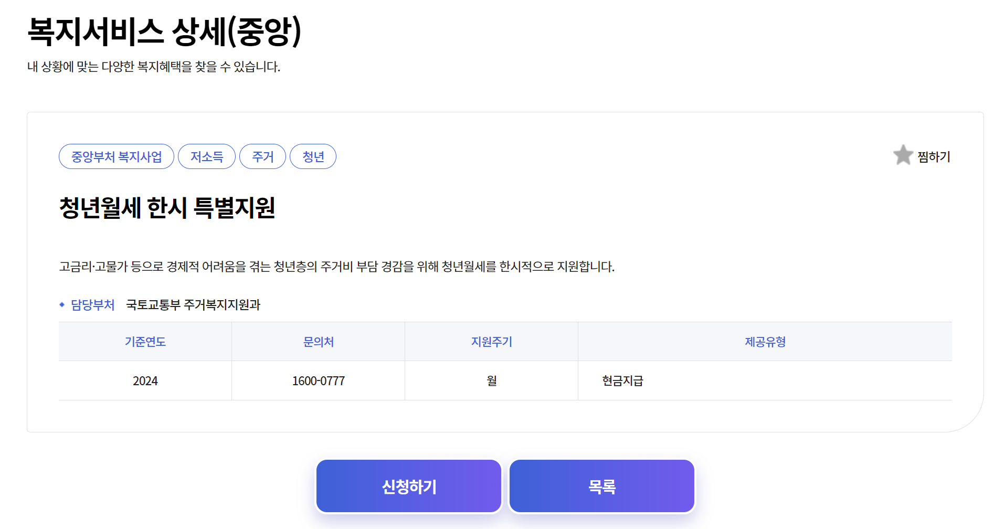Select the 저소득 category tag
Viewport: 1005px width, 529px height.
(207, 156)
